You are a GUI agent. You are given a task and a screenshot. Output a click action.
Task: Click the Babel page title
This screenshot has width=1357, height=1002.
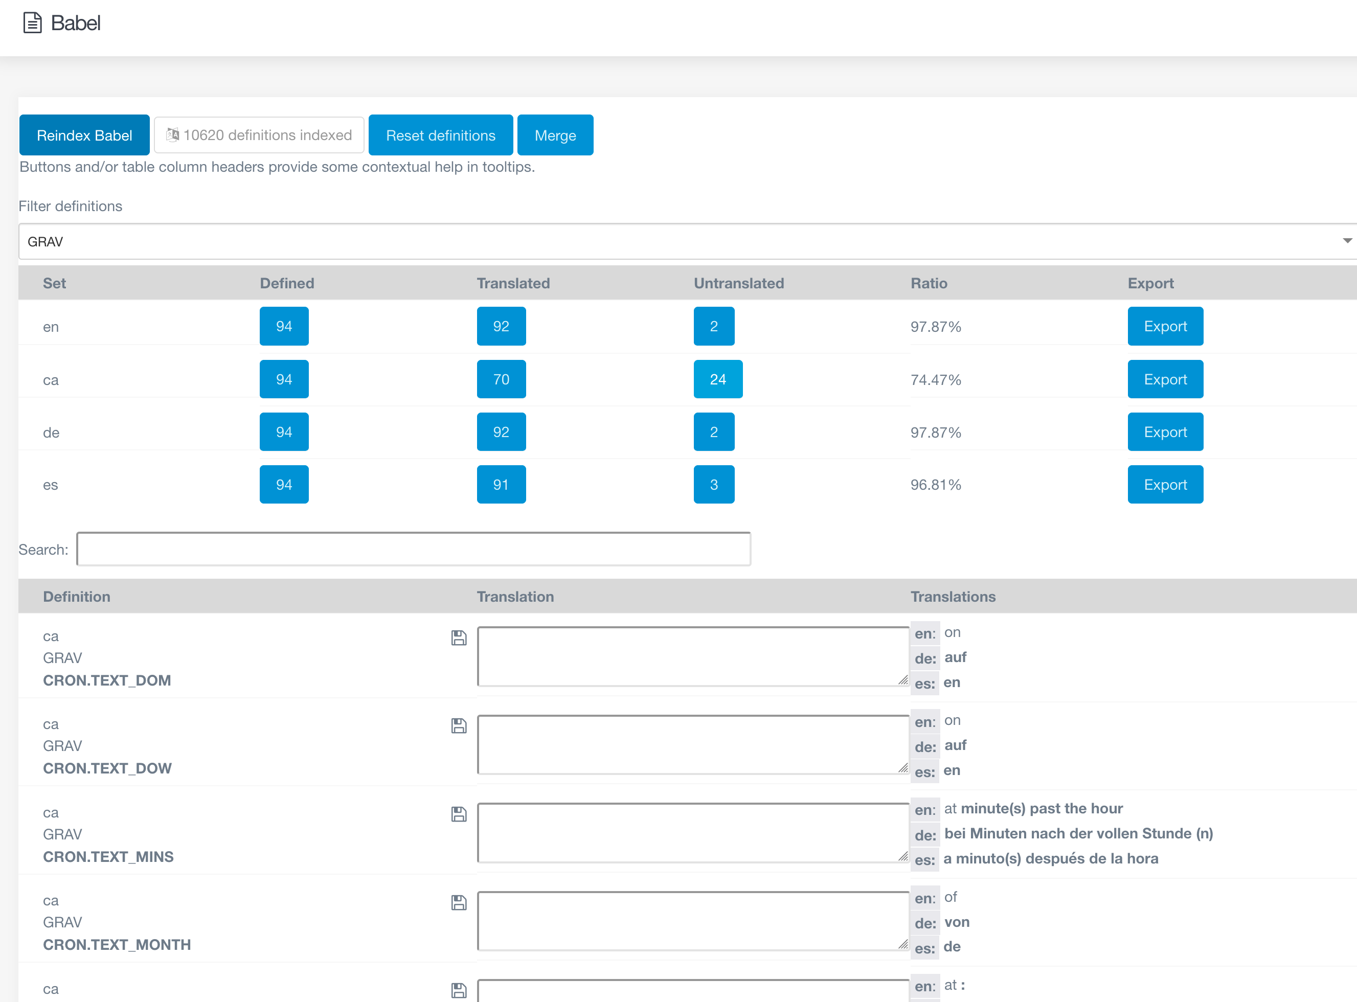(x=75, y=23)
